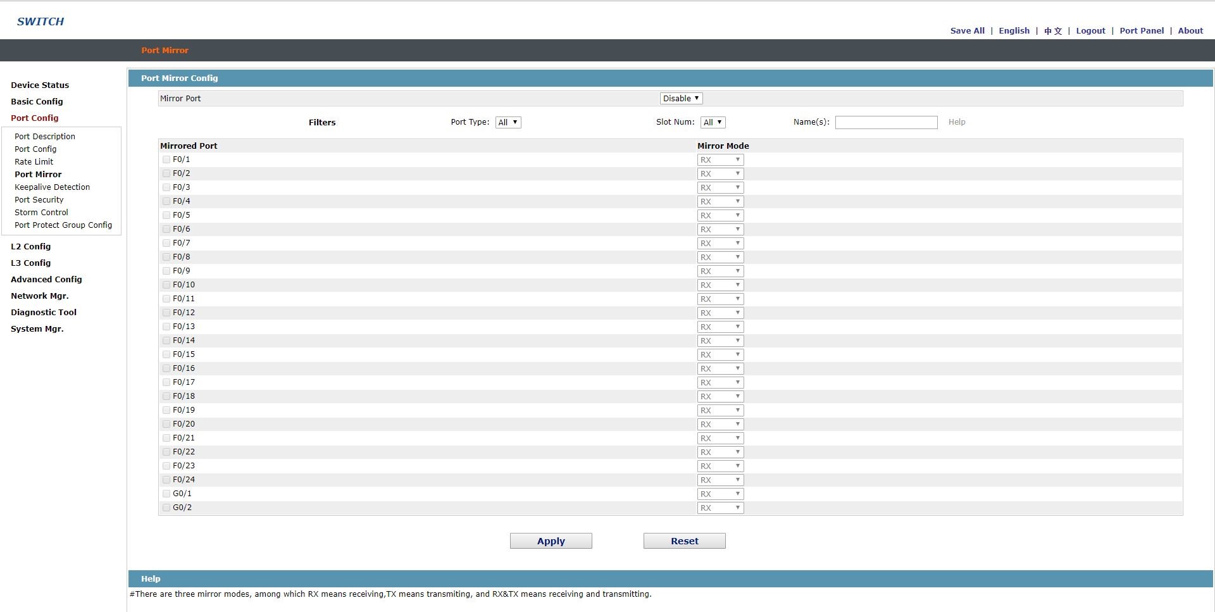Go to Storm Control in sidebar
This screenshot has height=612, width=1215.
point(41,213)
